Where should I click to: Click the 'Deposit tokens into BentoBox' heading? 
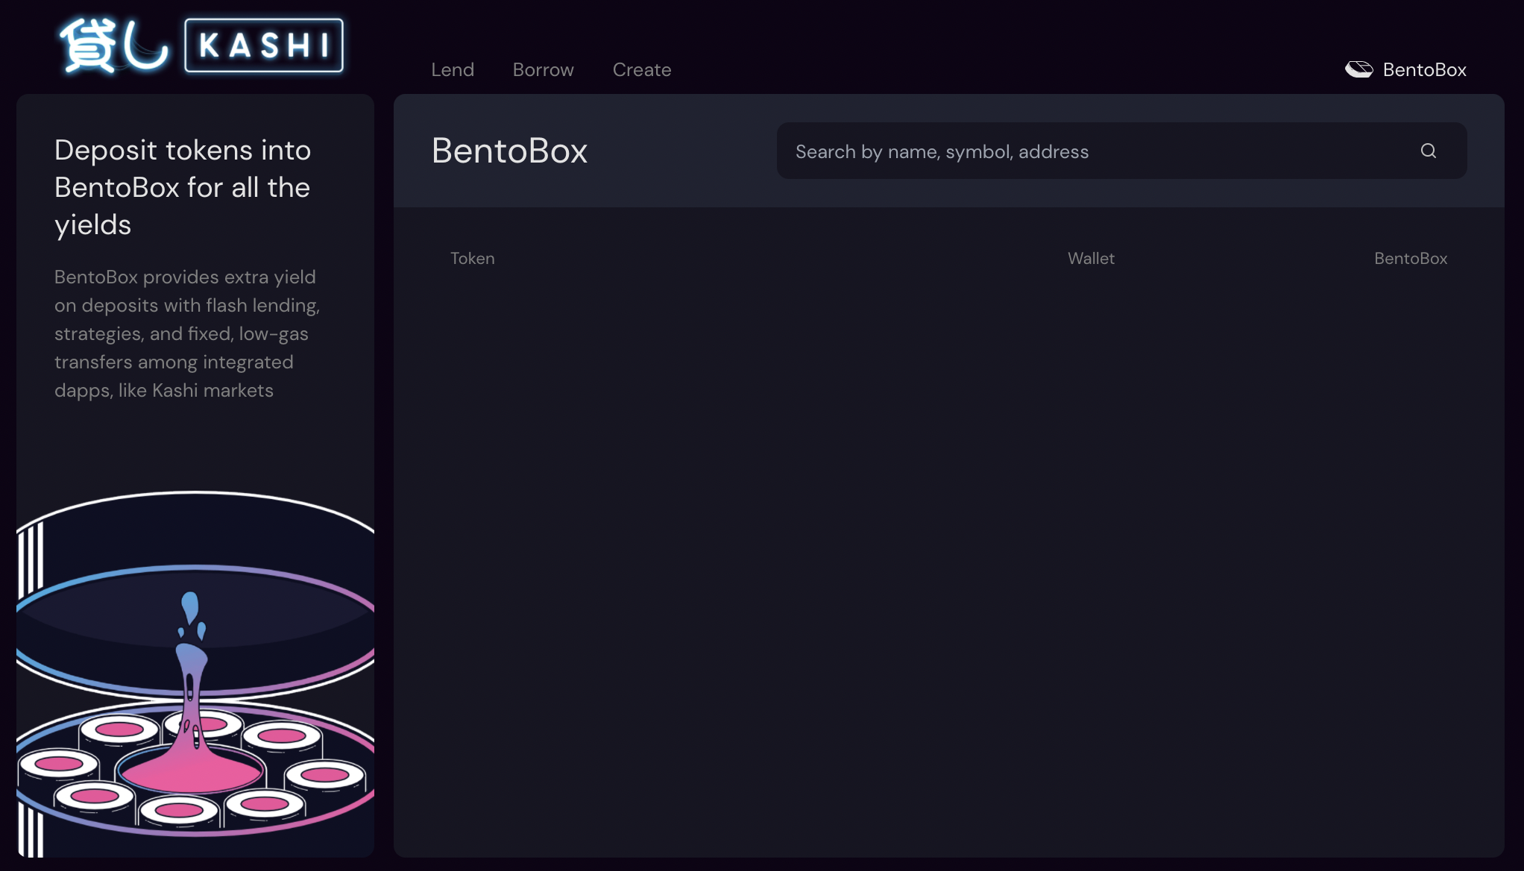183,187
